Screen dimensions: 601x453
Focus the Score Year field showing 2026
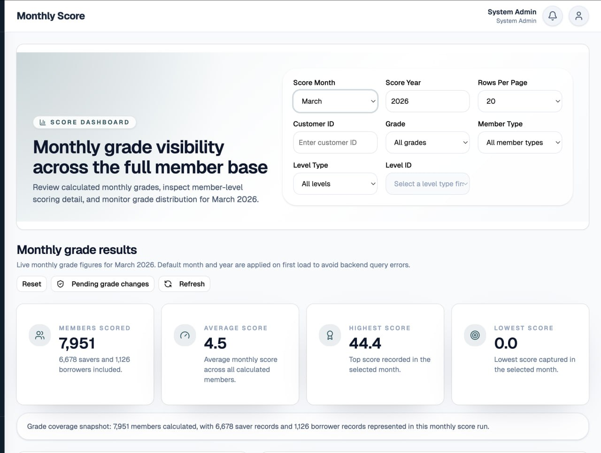click(427, 101)
